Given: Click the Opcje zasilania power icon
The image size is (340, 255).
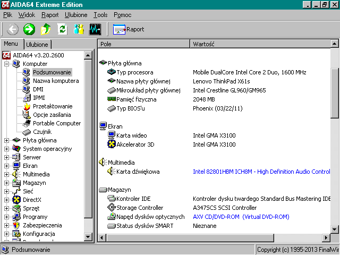Looking at the screenshot, I should pos(27,115).
